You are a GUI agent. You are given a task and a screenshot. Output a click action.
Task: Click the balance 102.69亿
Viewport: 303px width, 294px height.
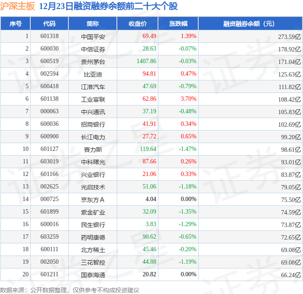pos(289,125)
